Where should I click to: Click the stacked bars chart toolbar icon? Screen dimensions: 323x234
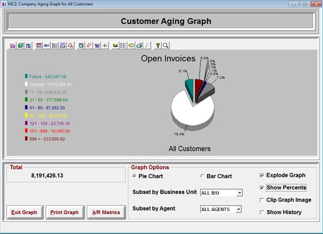coord(28,46)
